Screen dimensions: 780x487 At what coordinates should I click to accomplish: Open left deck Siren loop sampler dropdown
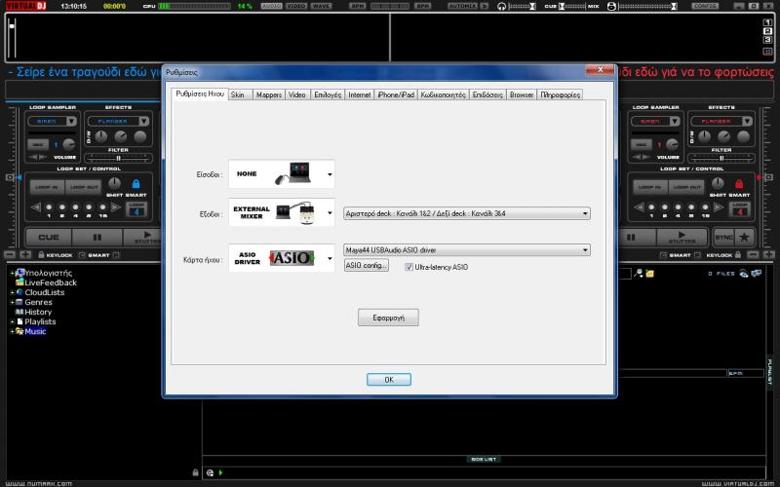(x=71, y=121)
